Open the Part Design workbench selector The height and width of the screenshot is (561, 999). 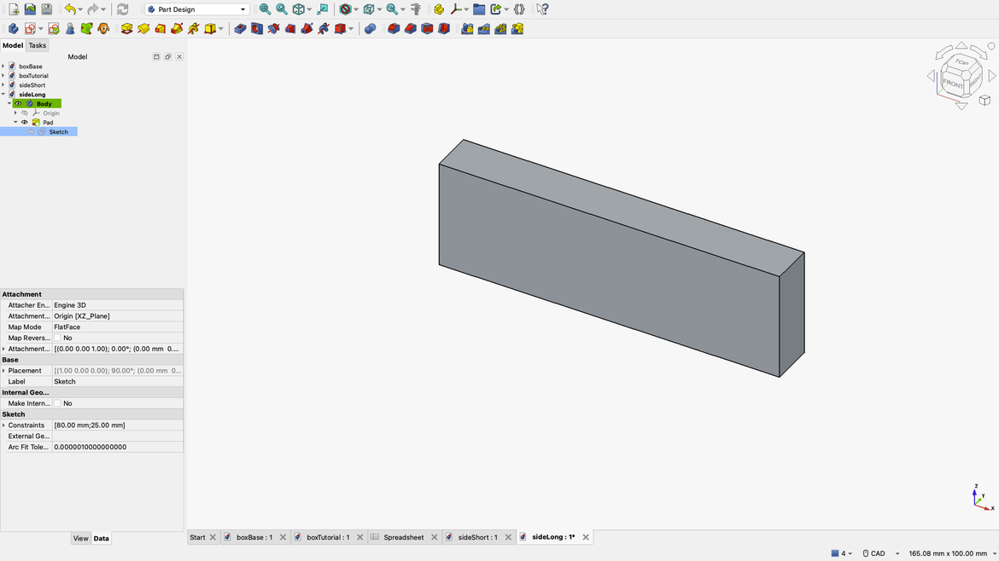point(195,9)
